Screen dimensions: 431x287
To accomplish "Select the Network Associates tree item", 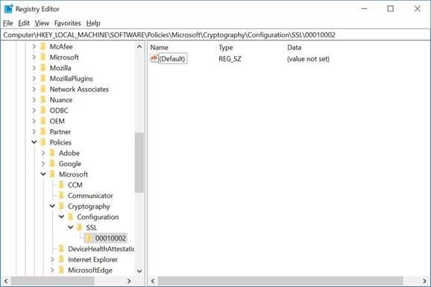I will pyautogui.click(x=79, y=89).
